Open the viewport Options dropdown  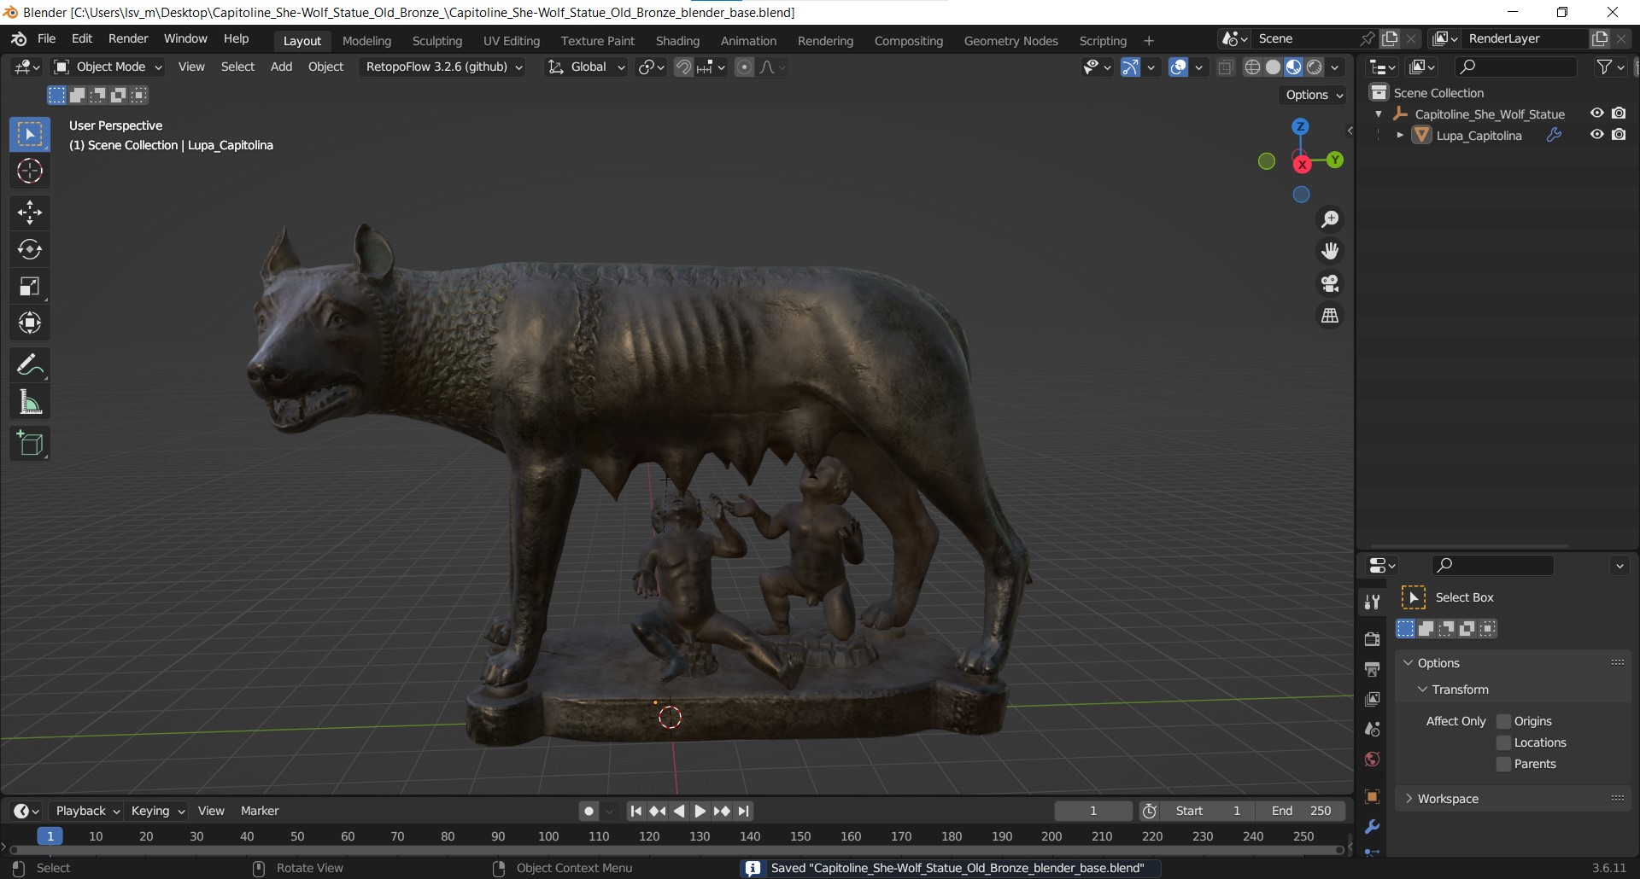[x=1315, y=95]
